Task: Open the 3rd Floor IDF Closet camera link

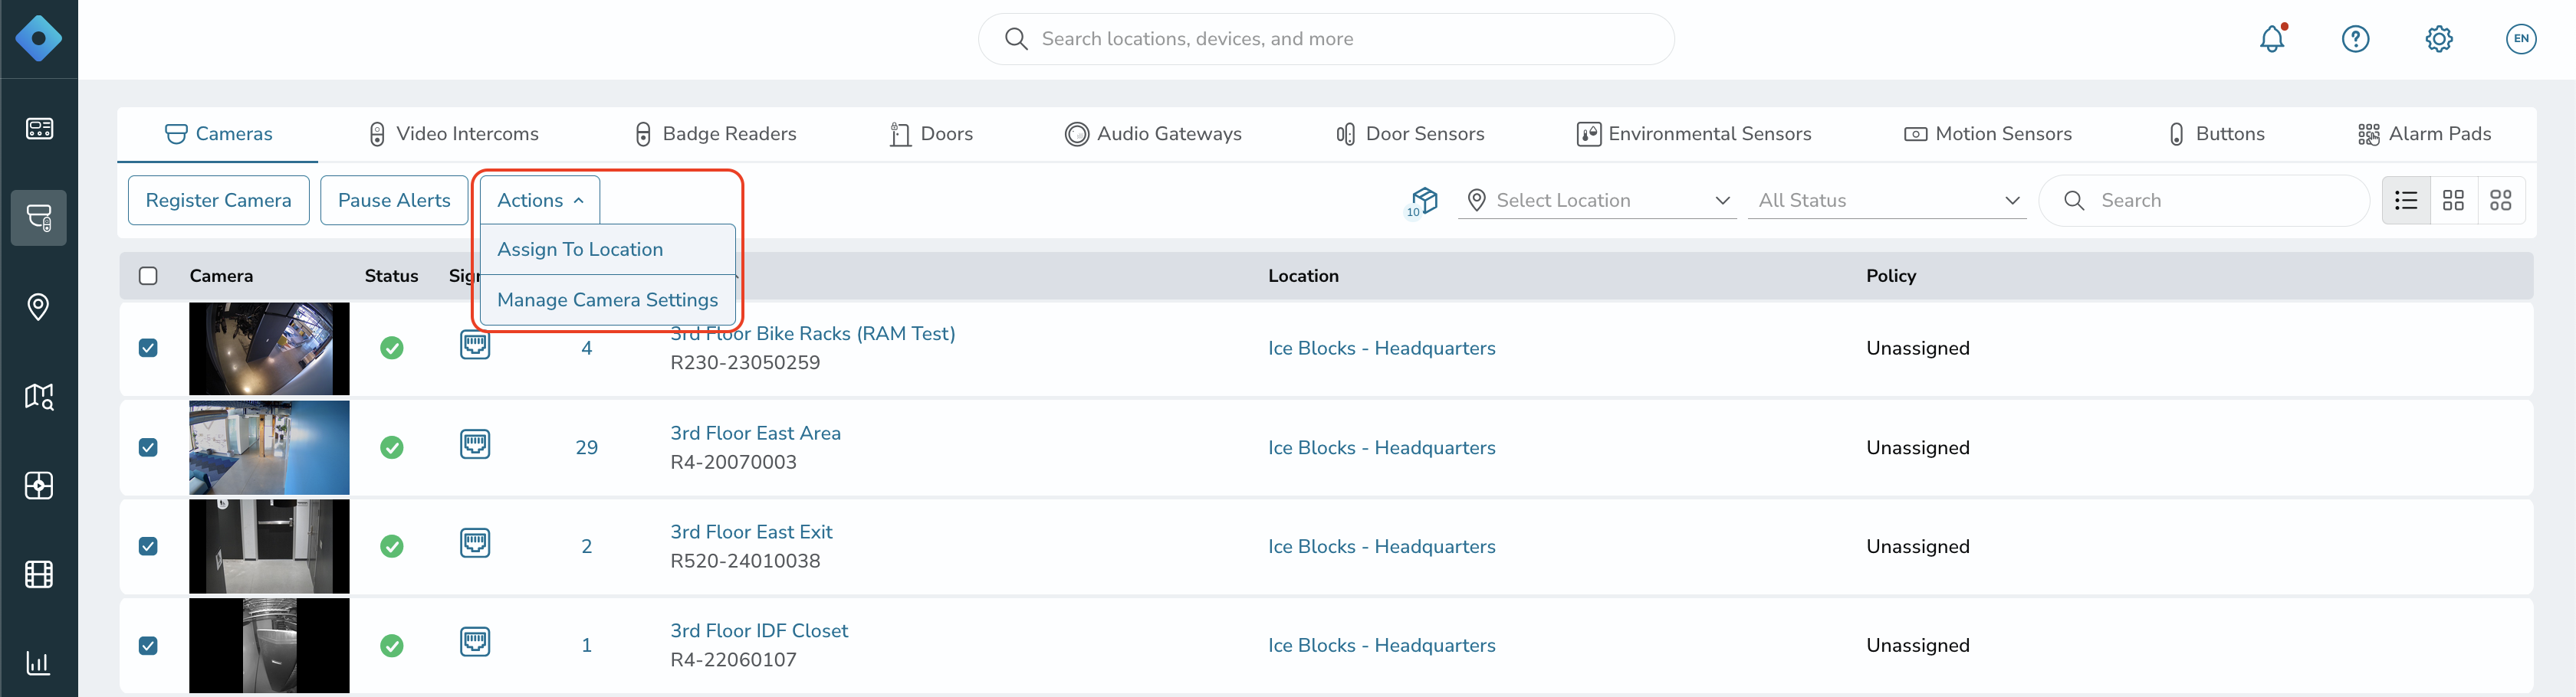Action: click(759, 631)
